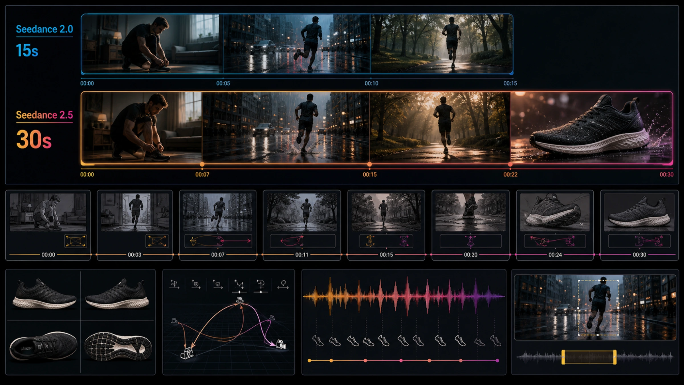The image size is (684, 385).
Task: Click the orange camera icon on the 00:15 storyboard card
Action: (370, 241)
